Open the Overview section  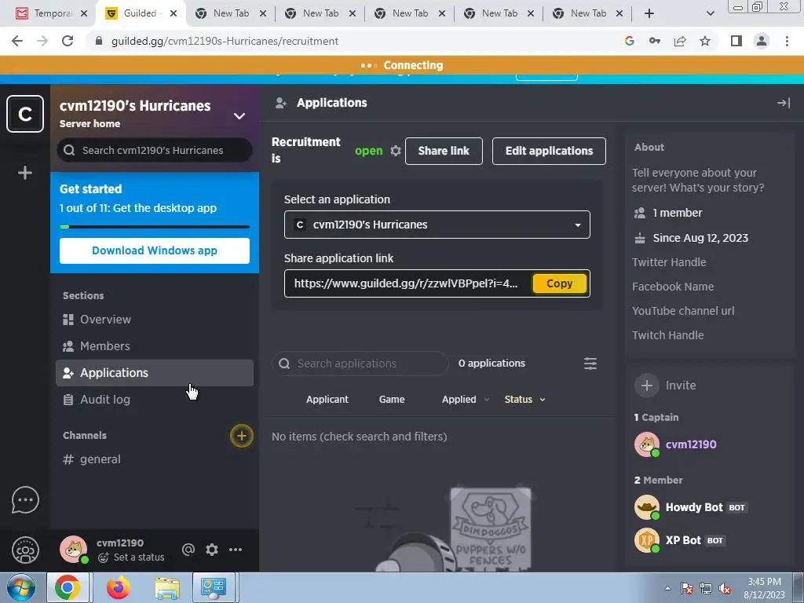155,320
